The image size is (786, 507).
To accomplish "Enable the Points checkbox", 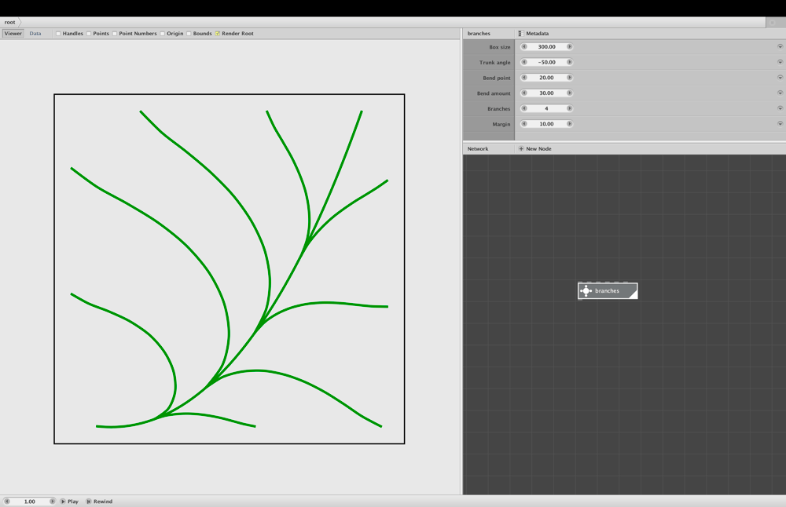I will point(89,34).
